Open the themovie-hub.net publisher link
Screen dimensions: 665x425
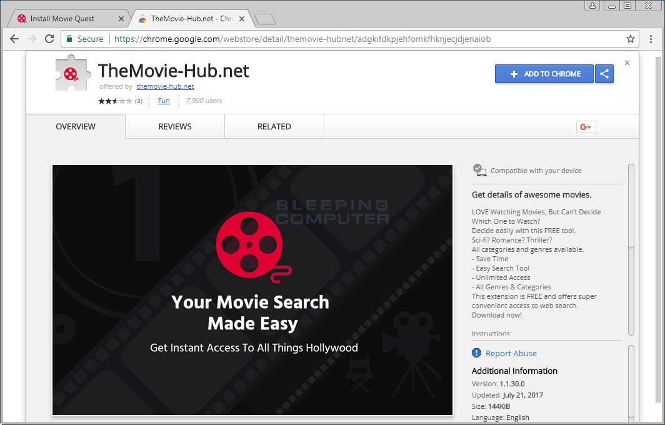coord(165,86)
